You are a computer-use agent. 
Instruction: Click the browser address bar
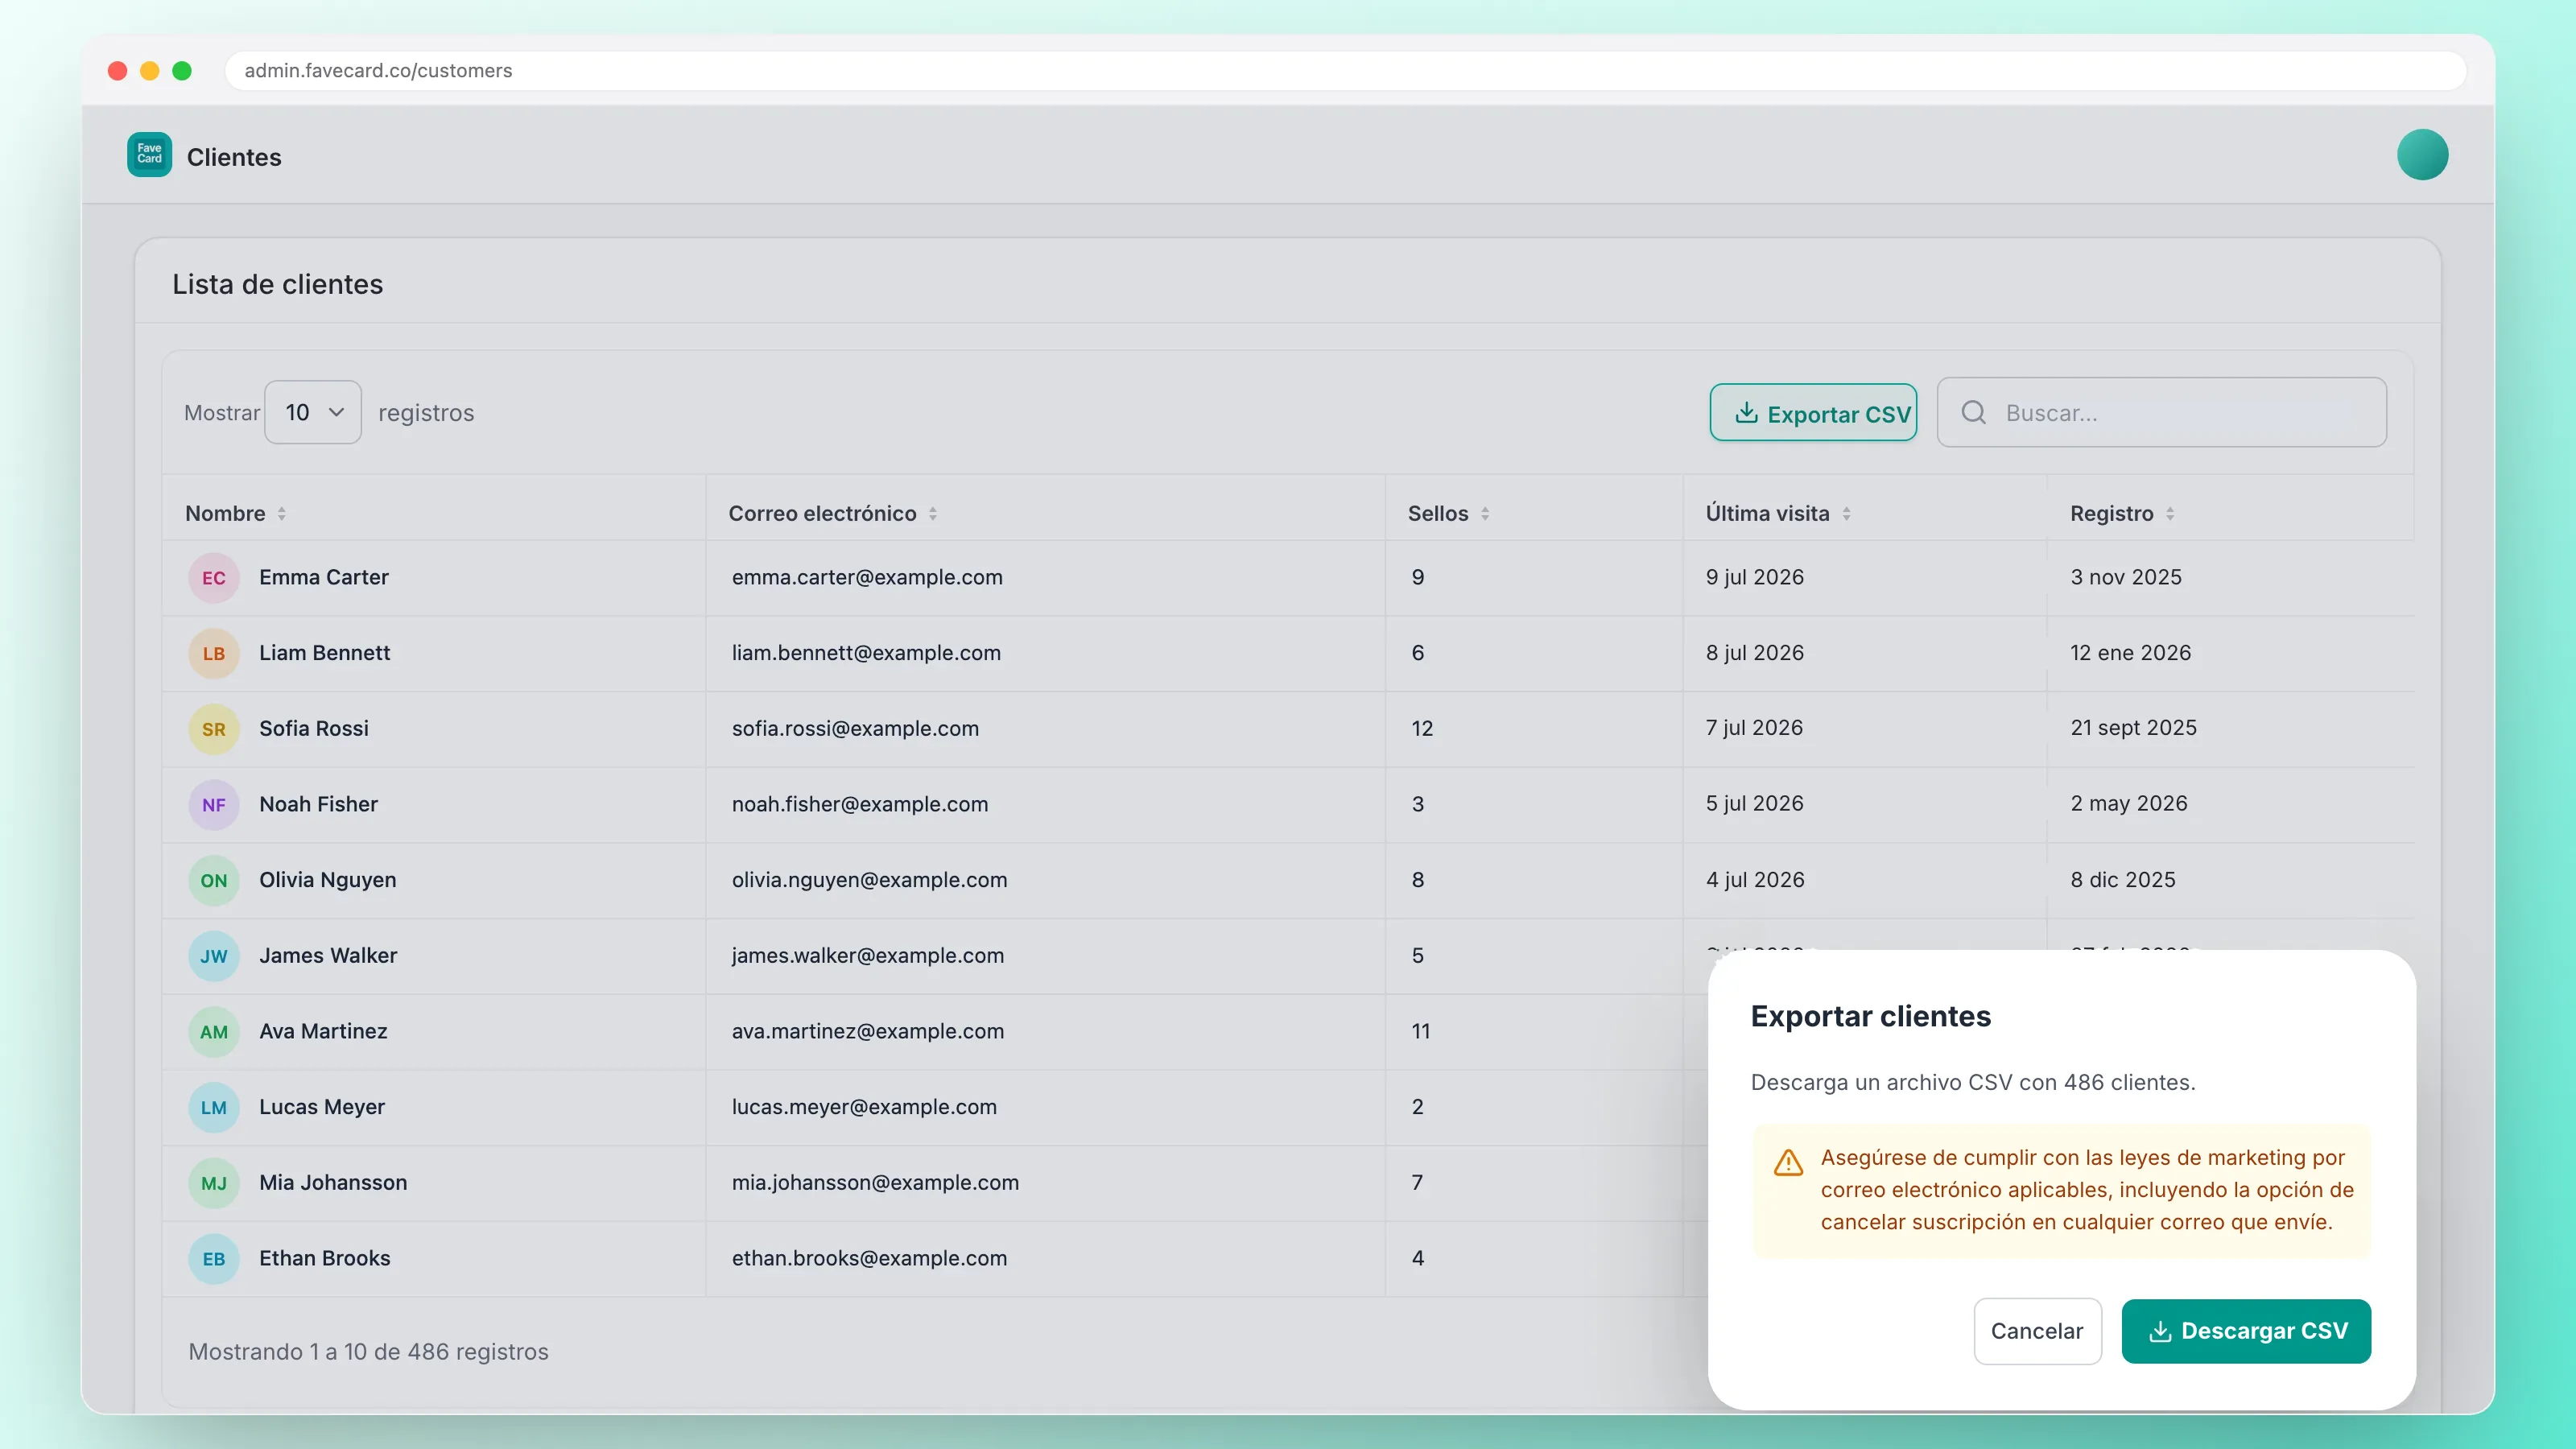[1345, 71]
